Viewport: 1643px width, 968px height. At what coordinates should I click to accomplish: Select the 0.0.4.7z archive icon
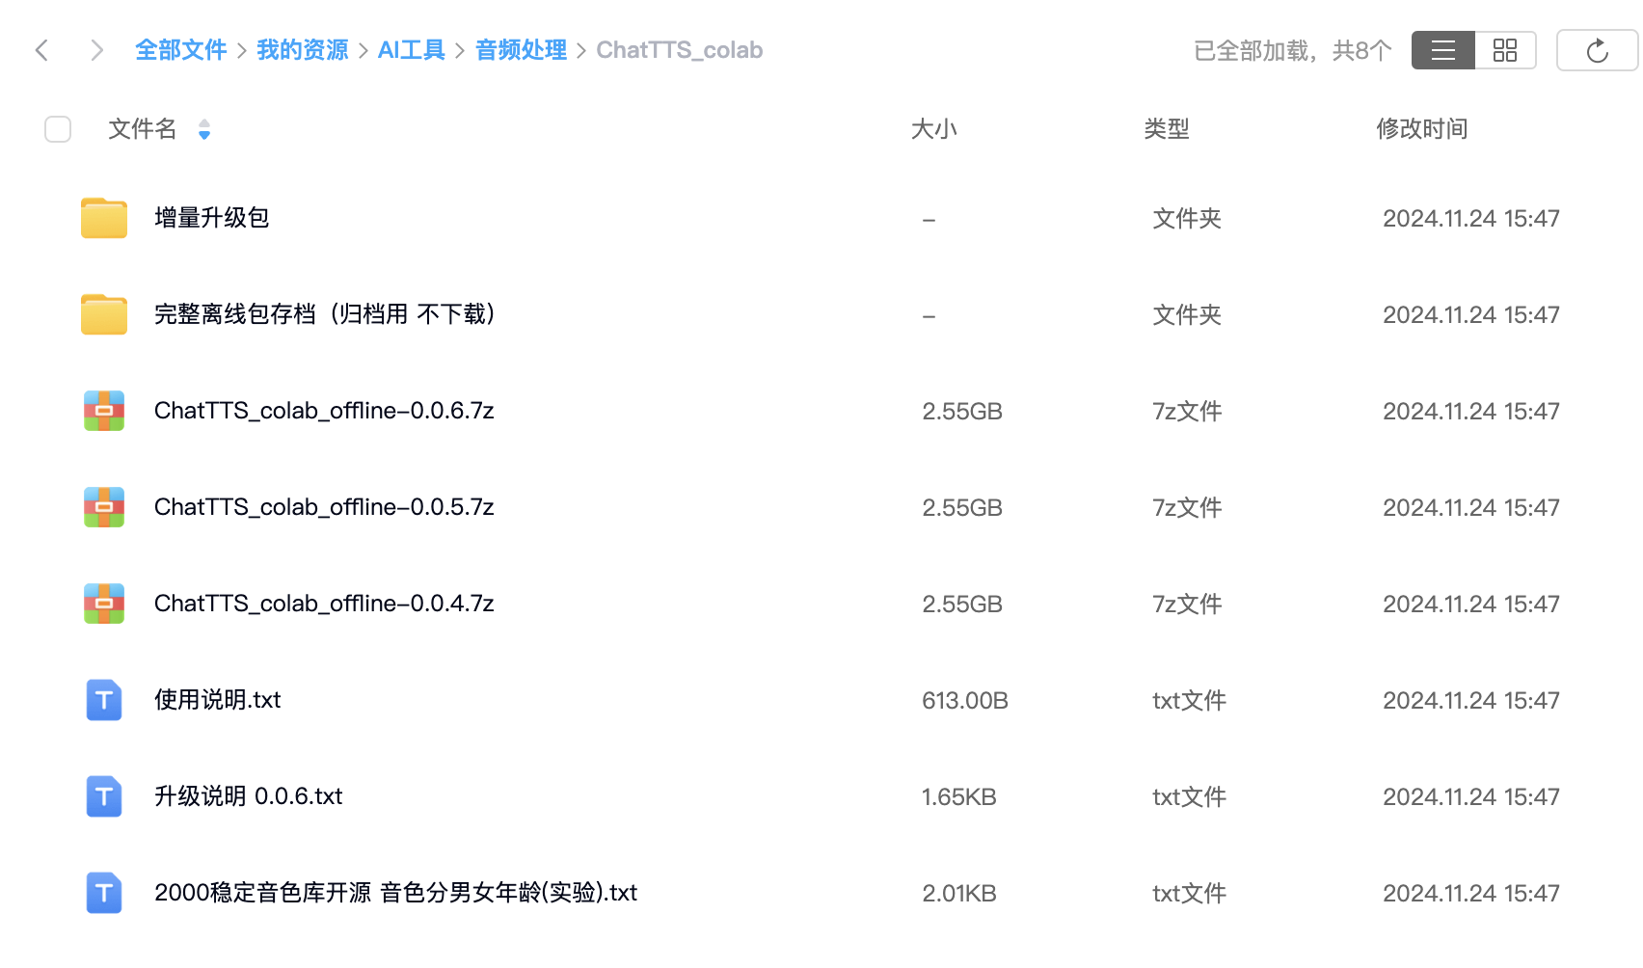click(104, 604)
